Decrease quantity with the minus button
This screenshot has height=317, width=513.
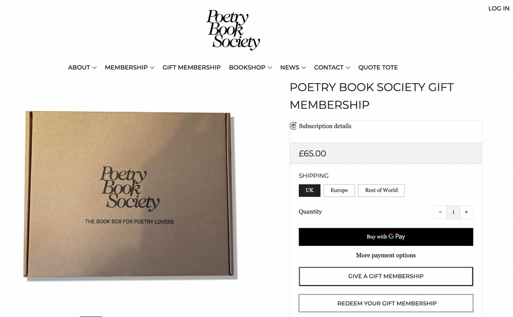(440, 212)
